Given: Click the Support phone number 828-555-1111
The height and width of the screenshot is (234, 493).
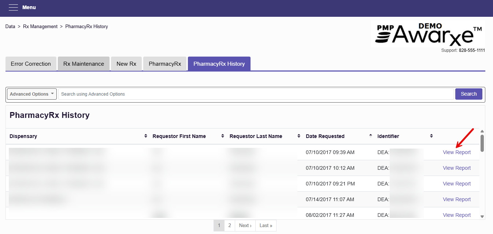Looking at the screenshot, I should pos(472,50).
